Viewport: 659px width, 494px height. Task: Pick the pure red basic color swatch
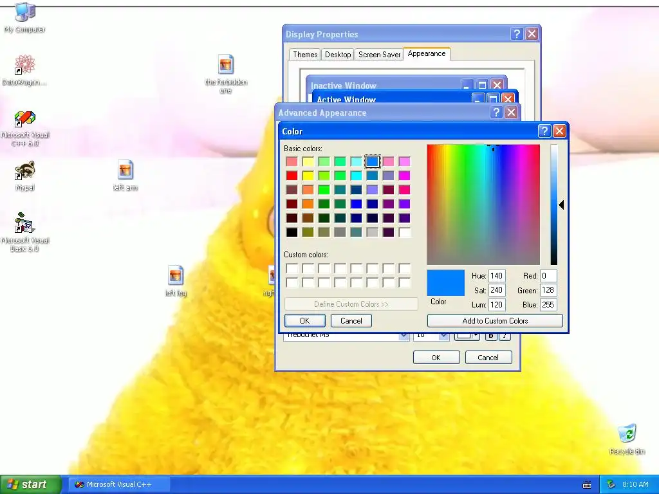pyautogui.click(x=292, y=176)
